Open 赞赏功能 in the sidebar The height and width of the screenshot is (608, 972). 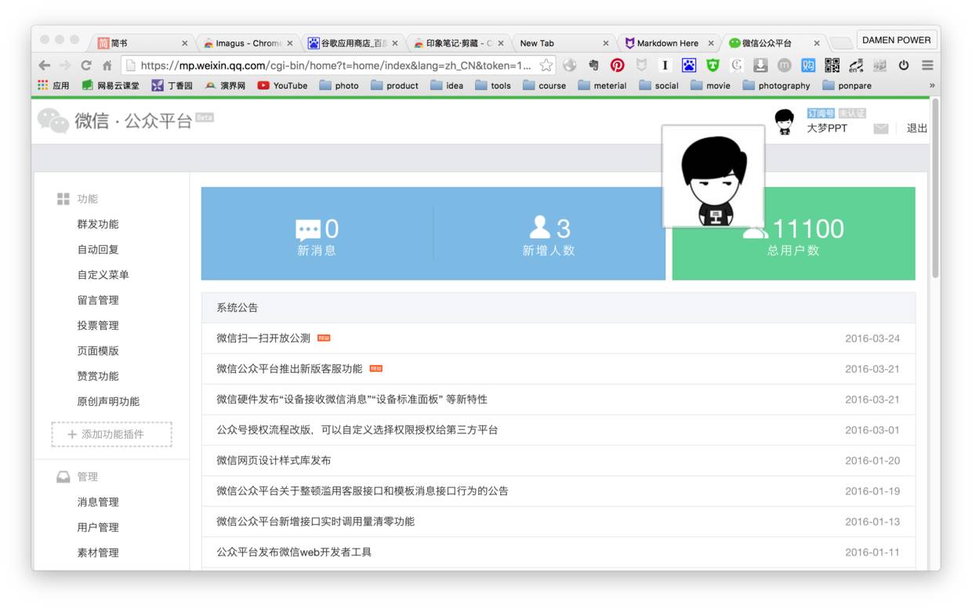coord(98,376)
